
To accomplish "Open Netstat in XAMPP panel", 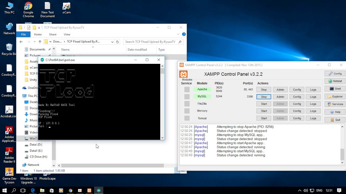I will [335, 81].
